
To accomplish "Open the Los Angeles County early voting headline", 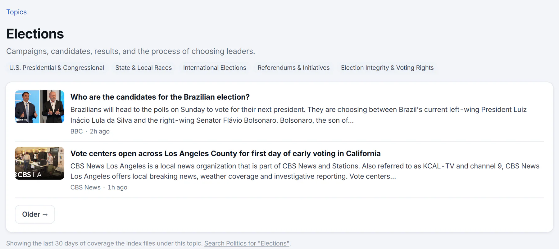I will point(225,154).
